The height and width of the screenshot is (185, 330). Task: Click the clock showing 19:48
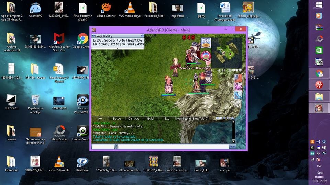pyautogui.click(x=319, y=173)
